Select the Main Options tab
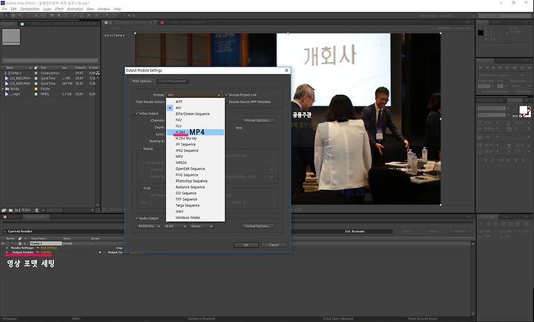This screenshot has height=322, width=534. point(142,81)
